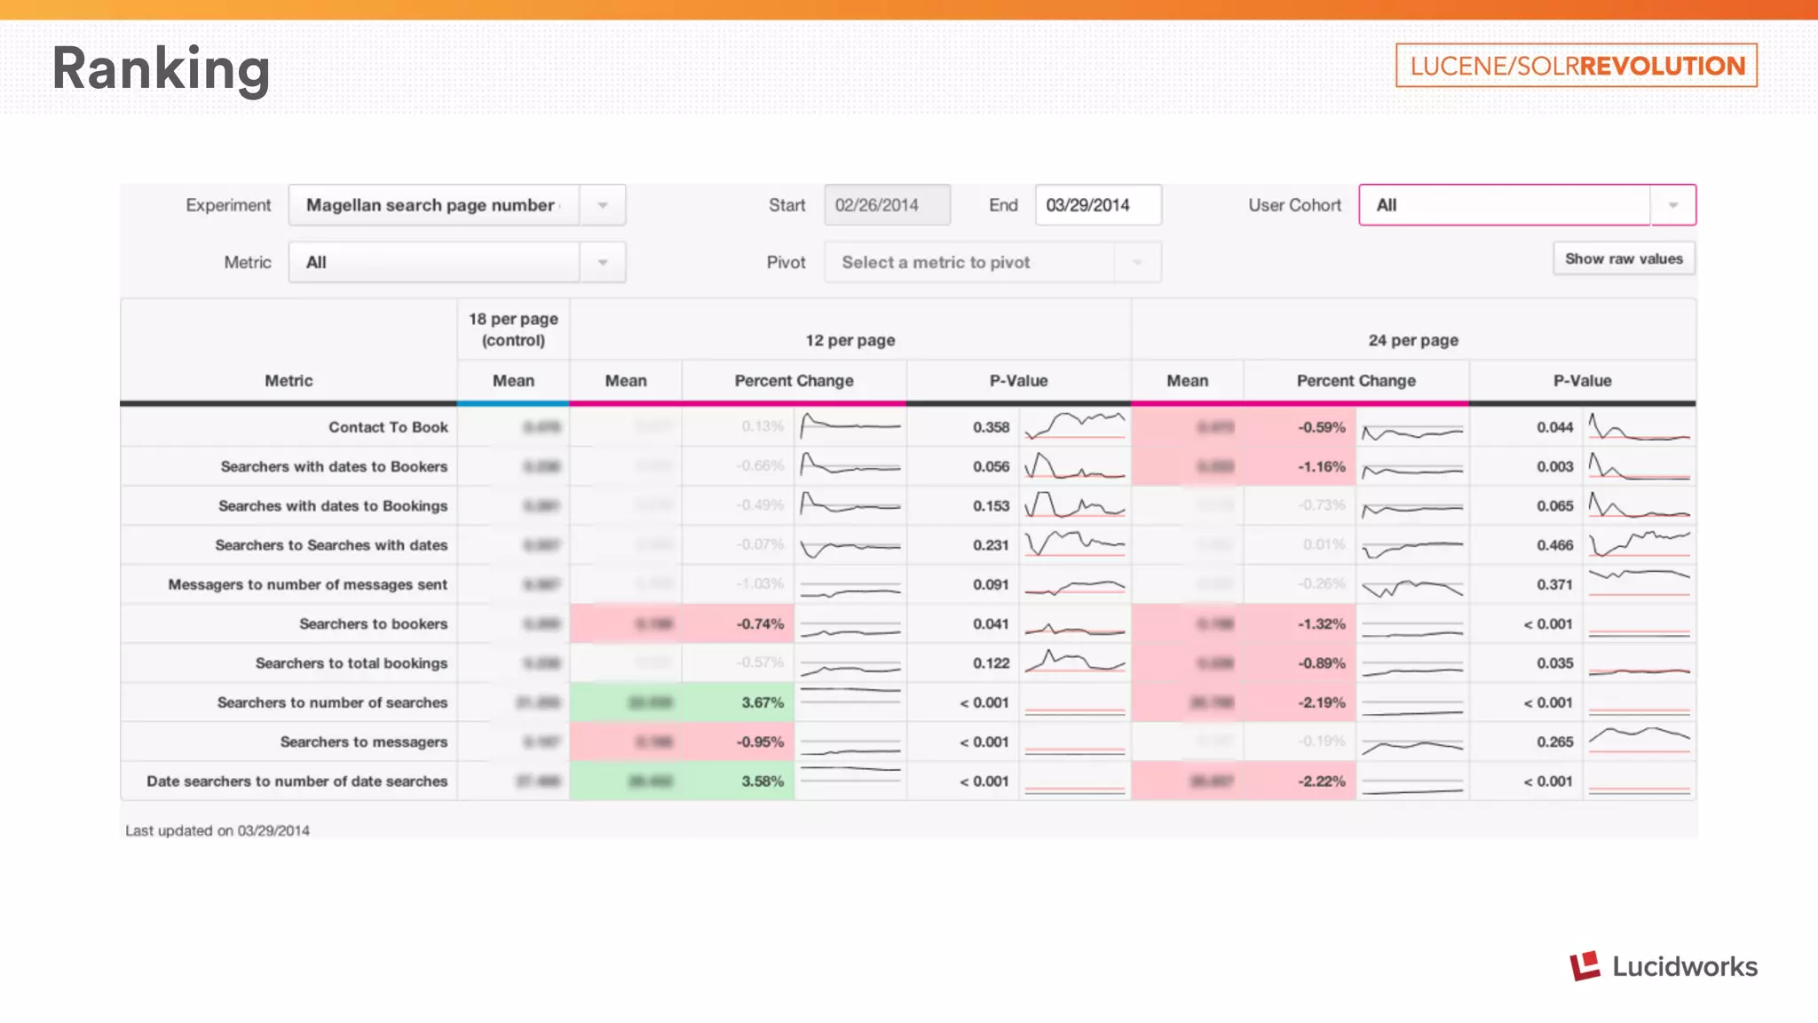Click Contact To Book 24-per-page P-Value sparkline
Screen dimensions: 1818x1023
click(x=1639, y=426)
